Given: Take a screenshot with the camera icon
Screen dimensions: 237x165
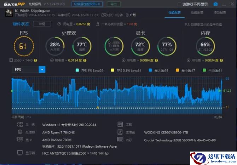Looking at the screenshot, I should click(215, 4).
